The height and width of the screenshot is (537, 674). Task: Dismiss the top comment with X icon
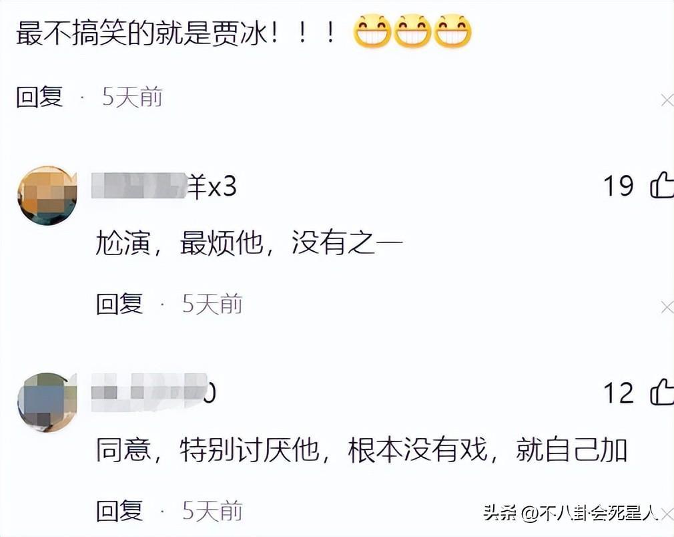(667, 100)
